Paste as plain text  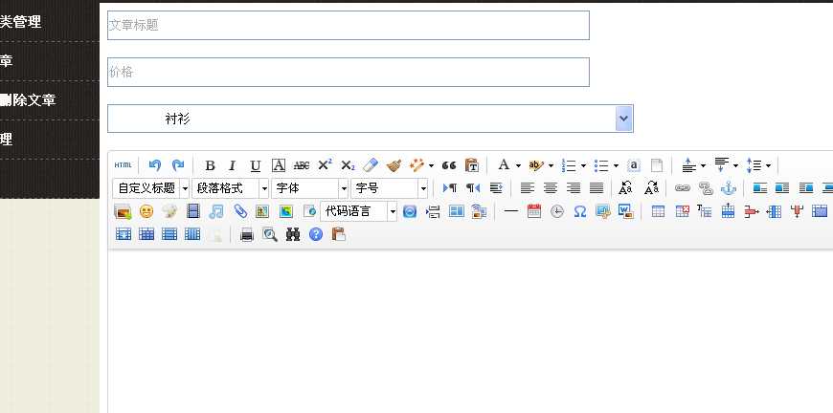click(472, 165)
